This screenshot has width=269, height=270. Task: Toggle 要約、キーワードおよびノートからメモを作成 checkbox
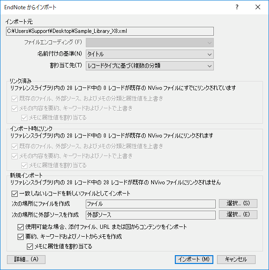(x=20, y=237)
